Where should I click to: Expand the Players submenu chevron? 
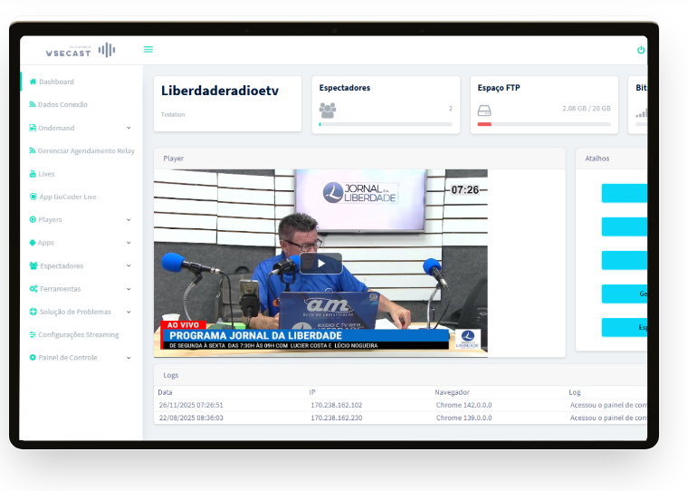[129, 219]
